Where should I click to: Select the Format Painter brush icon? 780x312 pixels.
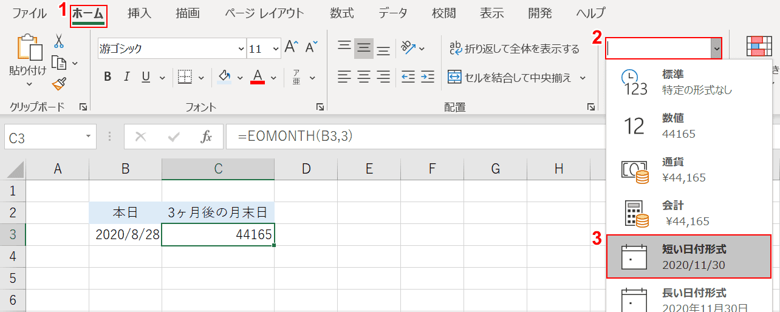[x=59, y=83]
